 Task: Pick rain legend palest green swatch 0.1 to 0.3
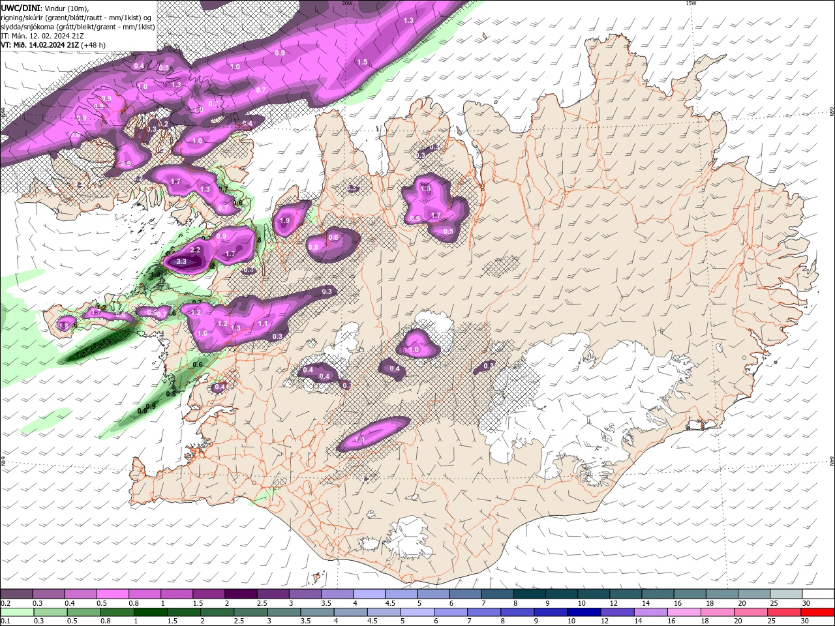click(17, 612)
